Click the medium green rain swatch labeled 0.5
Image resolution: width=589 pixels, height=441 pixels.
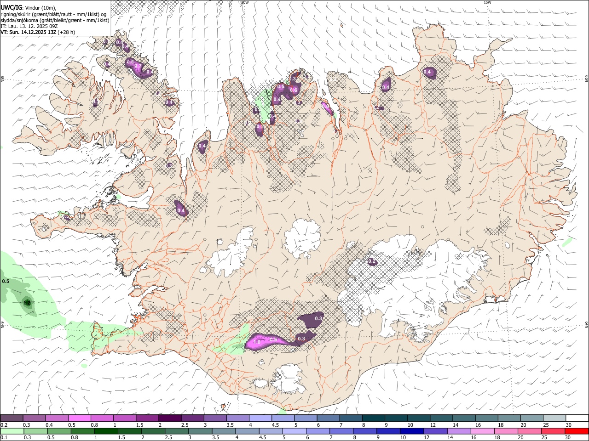click(x=59, y=431)
